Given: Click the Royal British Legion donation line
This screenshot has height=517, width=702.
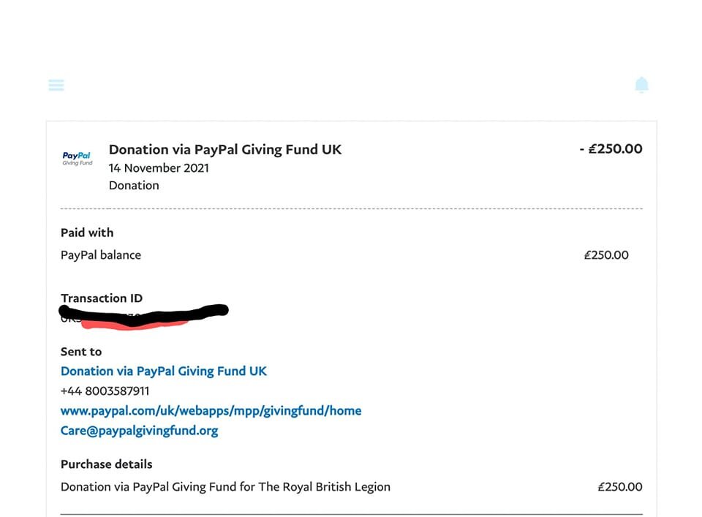Looking at the screenshot, I should (225, 487).
